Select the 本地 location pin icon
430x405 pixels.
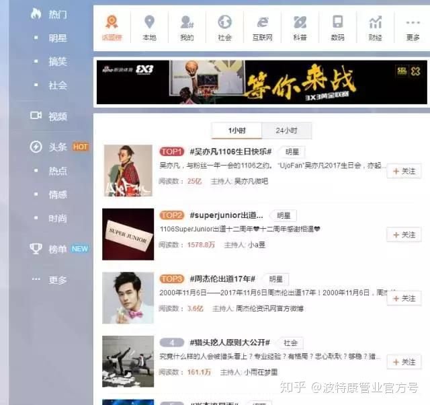(149, 22)
